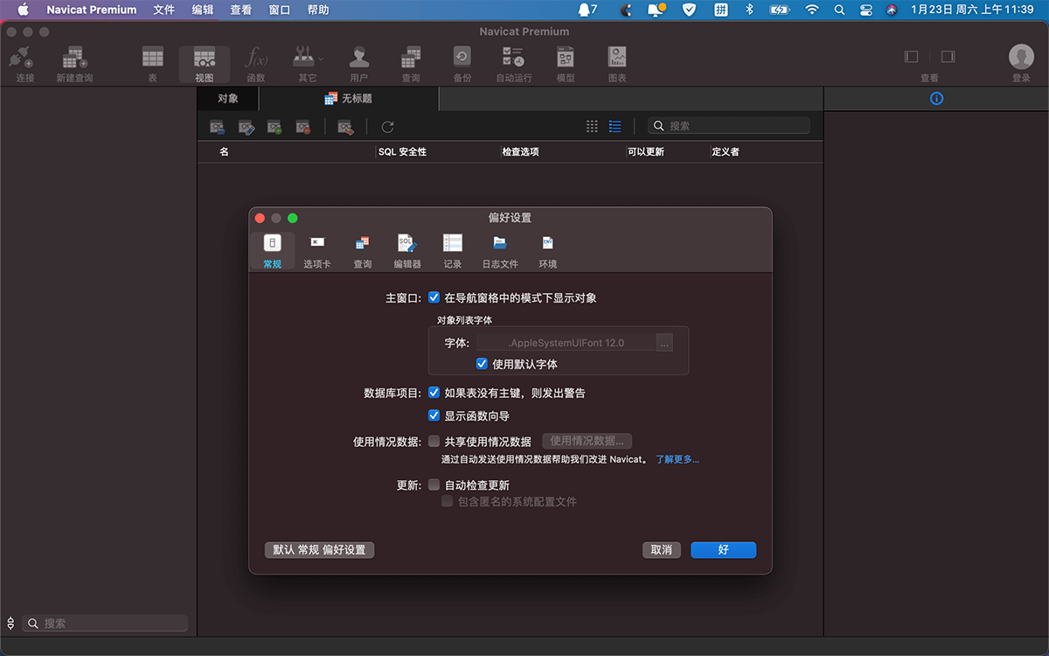
Task: Open the 模型 model toolbar icon
Action: [566, 58]
